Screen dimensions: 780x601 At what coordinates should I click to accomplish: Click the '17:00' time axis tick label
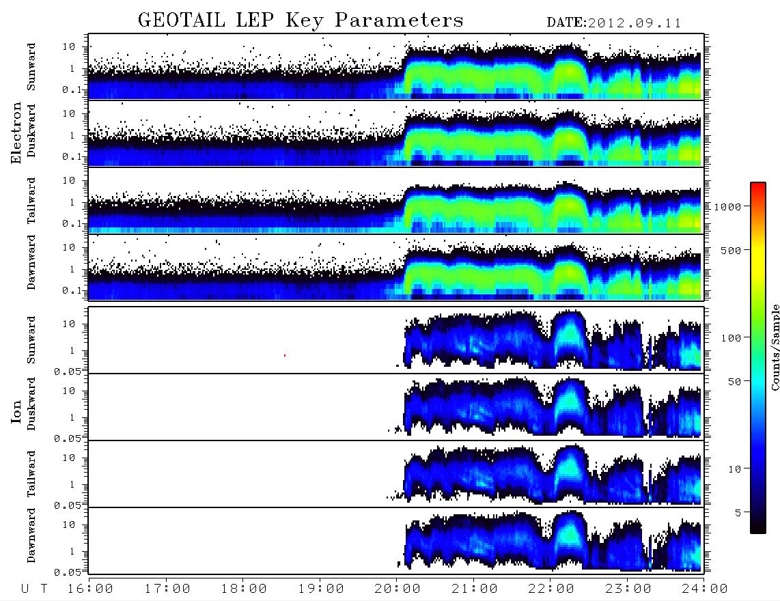tap(167, 589)
